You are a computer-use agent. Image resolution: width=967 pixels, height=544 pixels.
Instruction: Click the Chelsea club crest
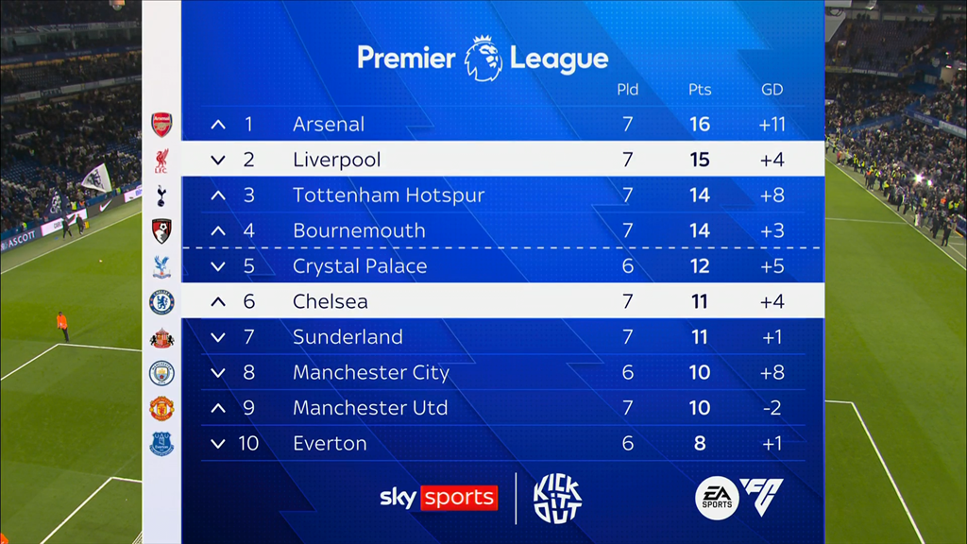[161, 302]
